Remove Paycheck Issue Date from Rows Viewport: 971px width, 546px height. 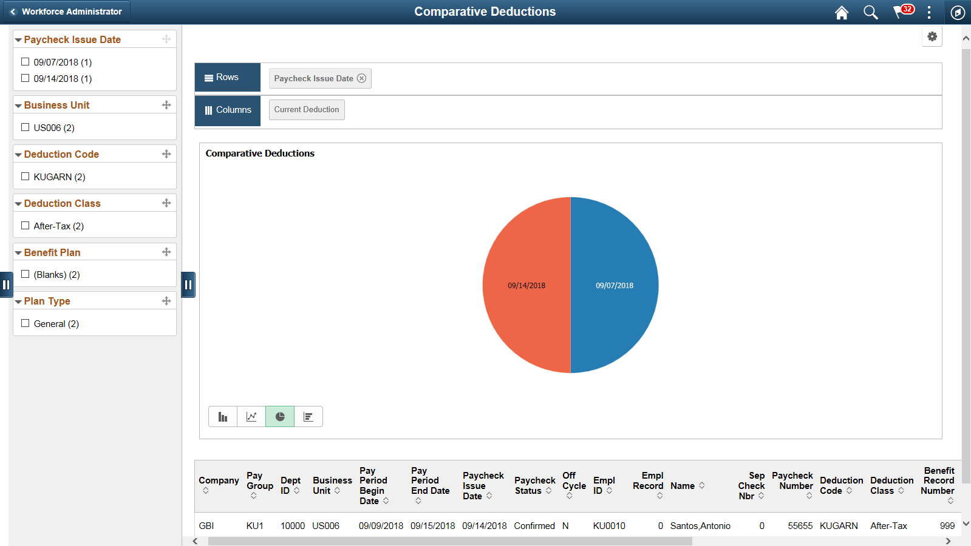point(361,78)
